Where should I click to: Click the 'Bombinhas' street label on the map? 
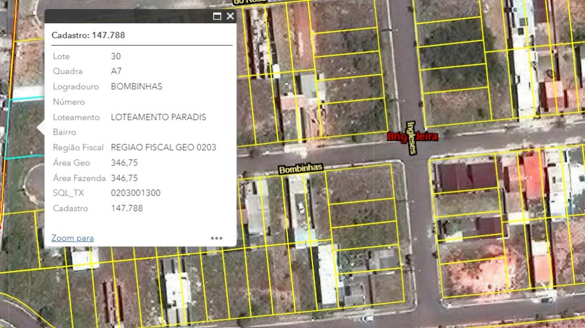(x=300, y=169)
